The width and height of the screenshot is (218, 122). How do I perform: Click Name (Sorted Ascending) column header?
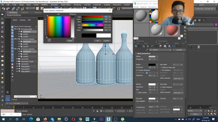coord(22,26)
